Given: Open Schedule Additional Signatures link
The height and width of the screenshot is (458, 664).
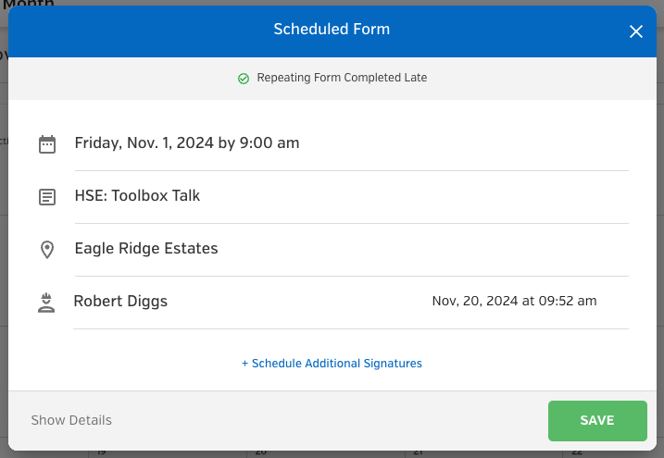Looking at the screenshot, I should (332, 364).
